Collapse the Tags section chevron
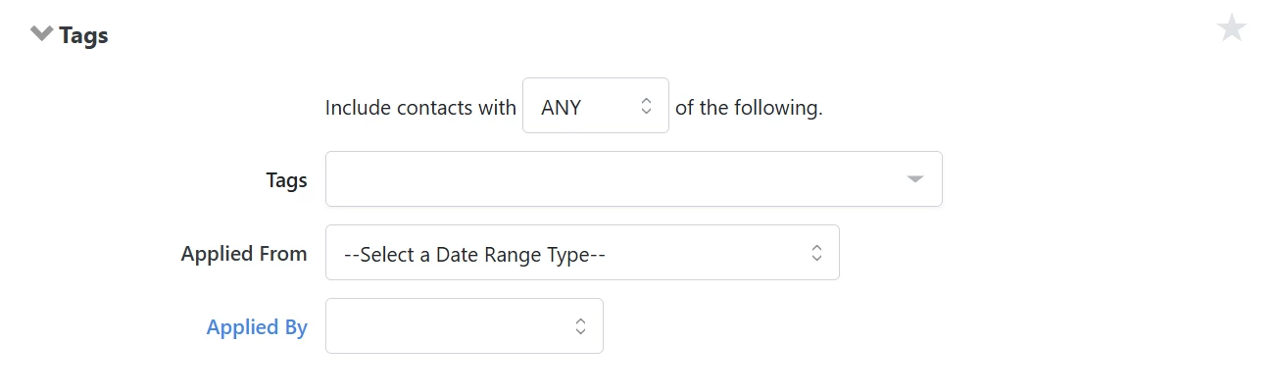The width and height of the screenshot is (1277, 392). [41, 34]
